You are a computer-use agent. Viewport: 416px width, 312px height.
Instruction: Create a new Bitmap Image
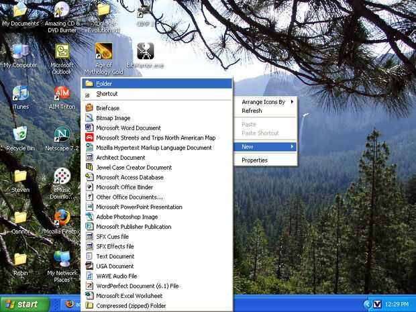pyautogui.click(x=157, y=118)
